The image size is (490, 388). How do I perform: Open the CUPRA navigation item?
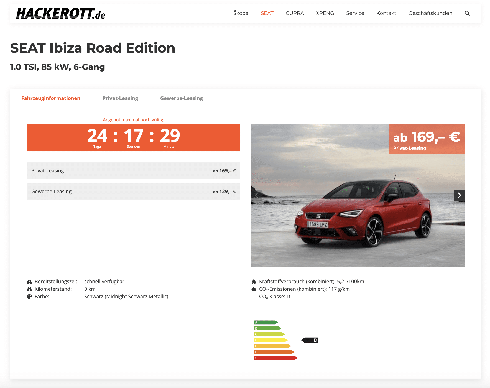pos(295,13)
